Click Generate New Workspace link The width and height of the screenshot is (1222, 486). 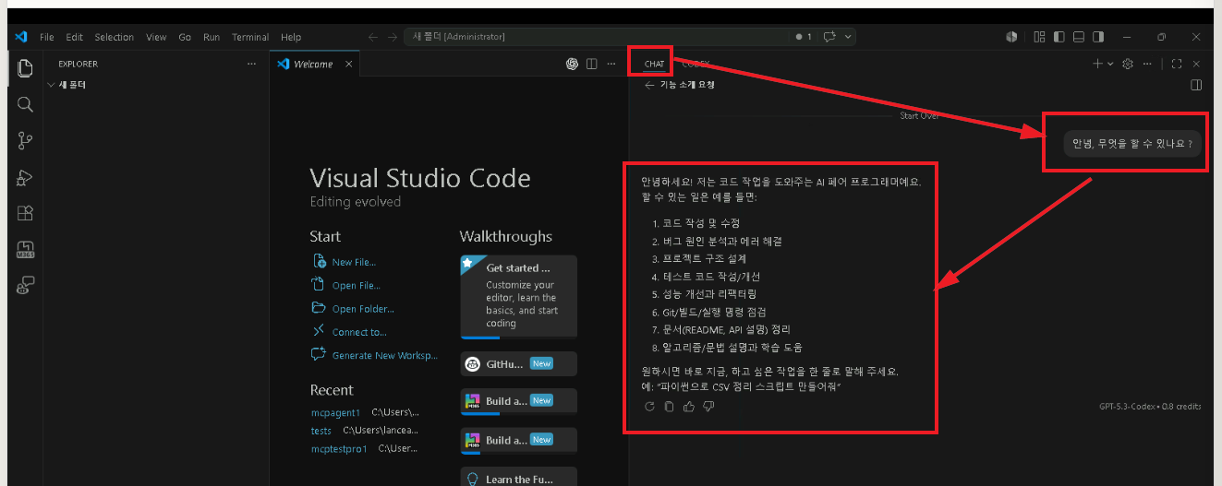point(385,355)
